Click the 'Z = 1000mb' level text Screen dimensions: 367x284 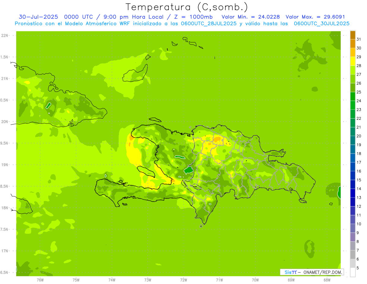coord(193,17)
